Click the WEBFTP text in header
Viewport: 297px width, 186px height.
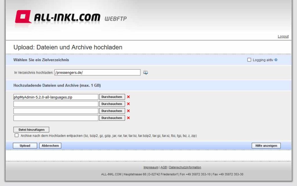pyautogui.click(x=115, y=19)
